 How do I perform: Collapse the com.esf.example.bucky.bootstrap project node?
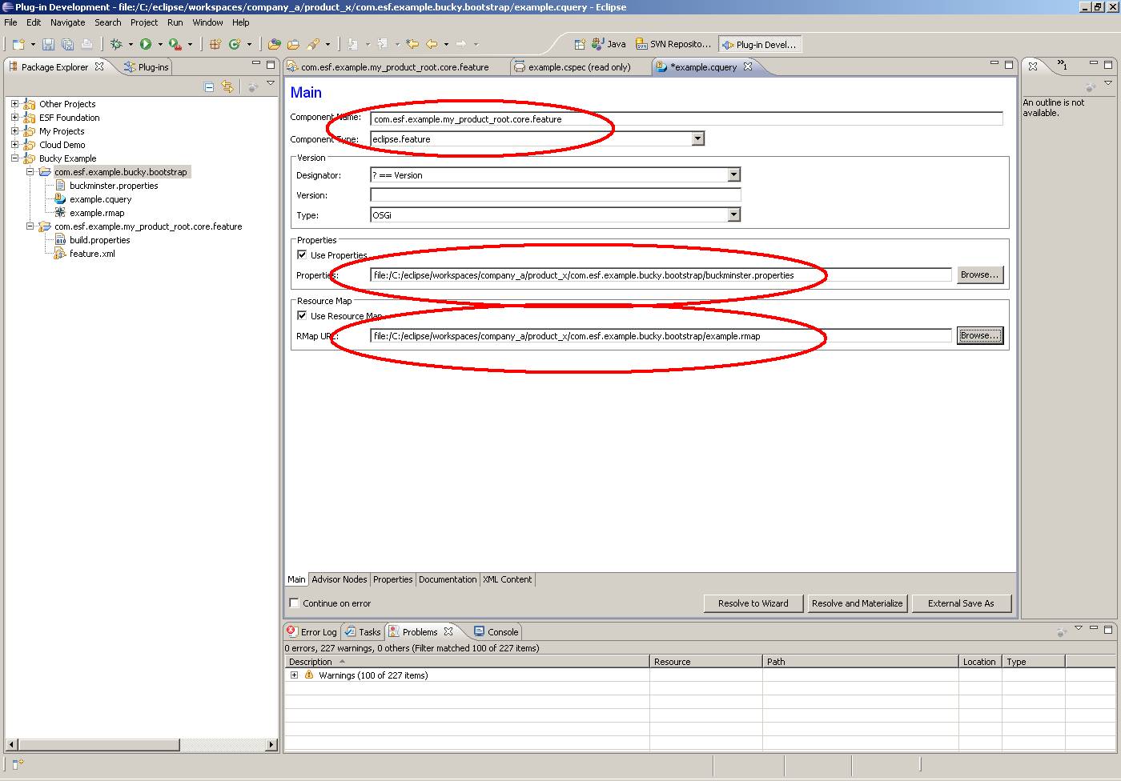30,171
